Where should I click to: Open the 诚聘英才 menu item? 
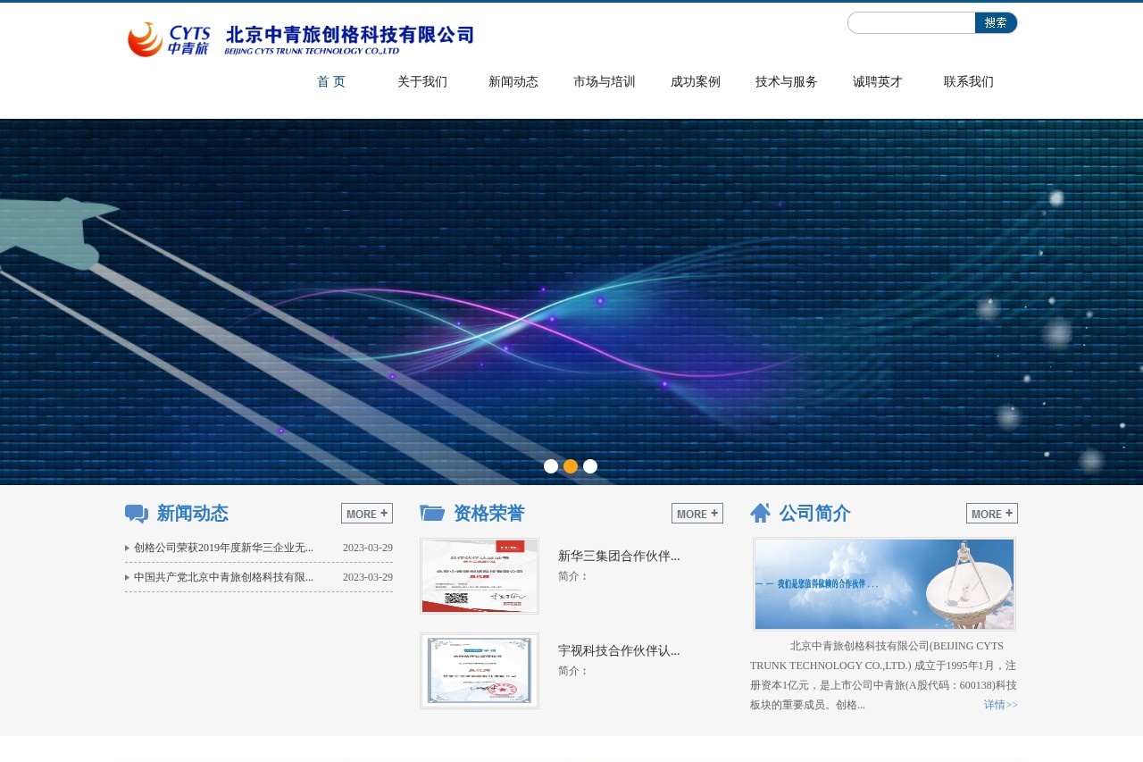point(878,81)
